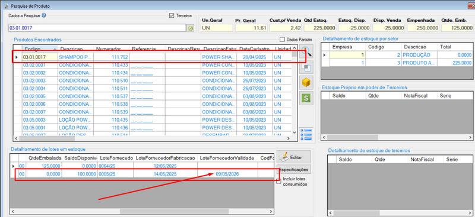Viewport: 475px width, 217px height.
Task: Uncheck the Terceiros checkbox
Action: tap(172, 15)
